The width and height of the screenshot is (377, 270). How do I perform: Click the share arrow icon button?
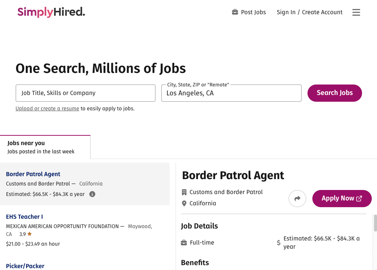pos(297,199)
